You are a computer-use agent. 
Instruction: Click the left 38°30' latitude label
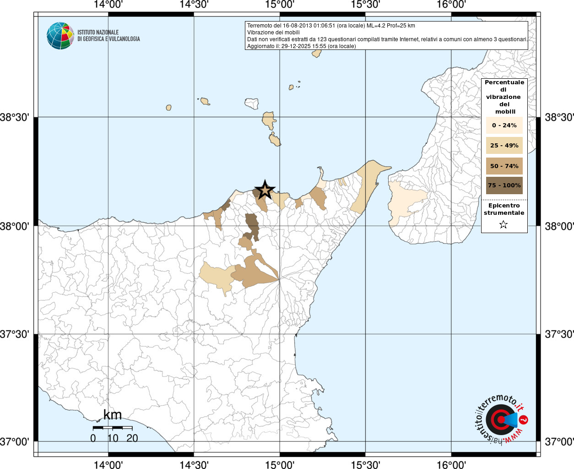15,118
